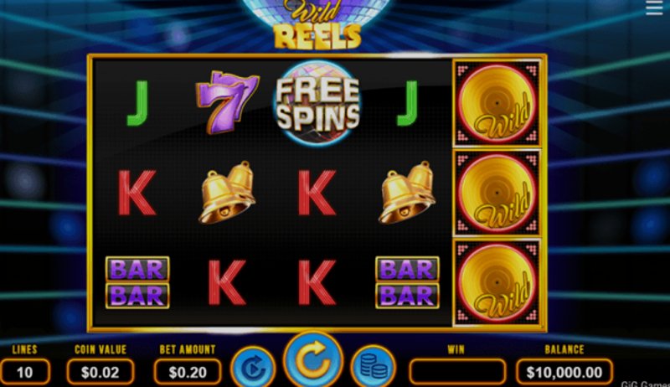Select the bottom gold Wild record symbol
This screenshot has width=670, height=387.
tap(497, 283)
